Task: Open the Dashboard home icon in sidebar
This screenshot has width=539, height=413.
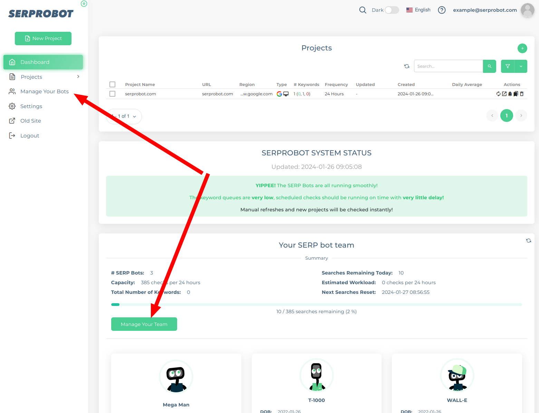Action: tap(12, 62)
